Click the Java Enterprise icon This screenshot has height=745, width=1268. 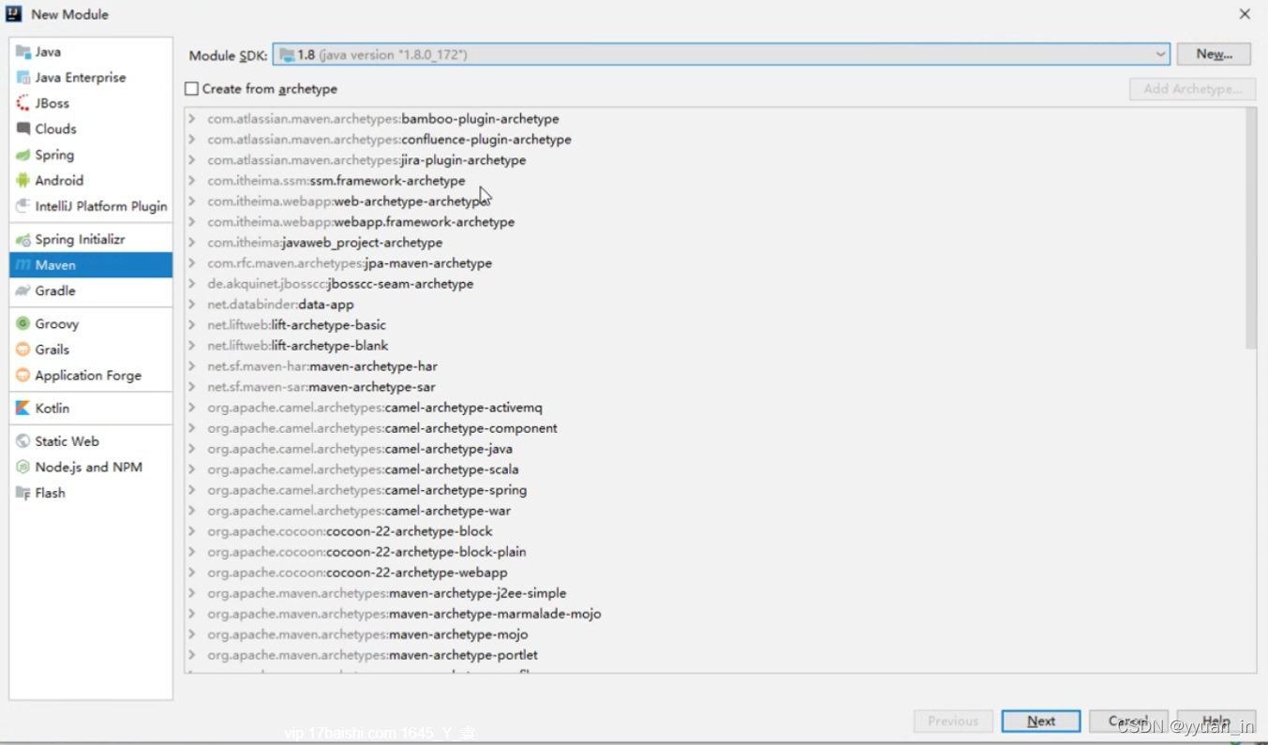(x=23, y=78)
